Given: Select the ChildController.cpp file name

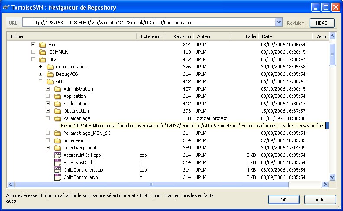Looking at the screenshot, I should click(x=83, y=170).
